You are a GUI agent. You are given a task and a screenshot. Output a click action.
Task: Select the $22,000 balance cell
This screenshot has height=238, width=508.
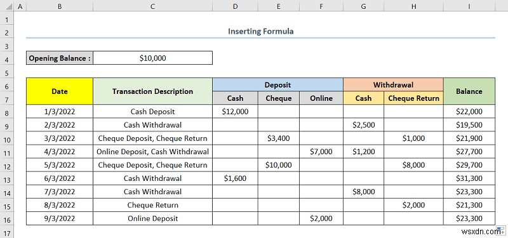point(469,112)
